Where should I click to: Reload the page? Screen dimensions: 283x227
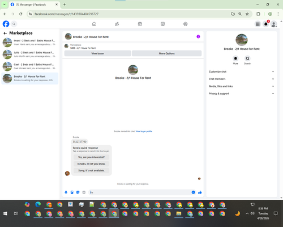21,14
